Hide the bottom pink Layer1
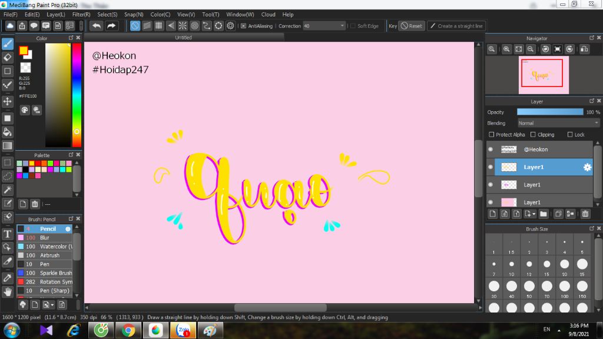The image size is (603, 339). pyautogui.click(x=491, y=202)
